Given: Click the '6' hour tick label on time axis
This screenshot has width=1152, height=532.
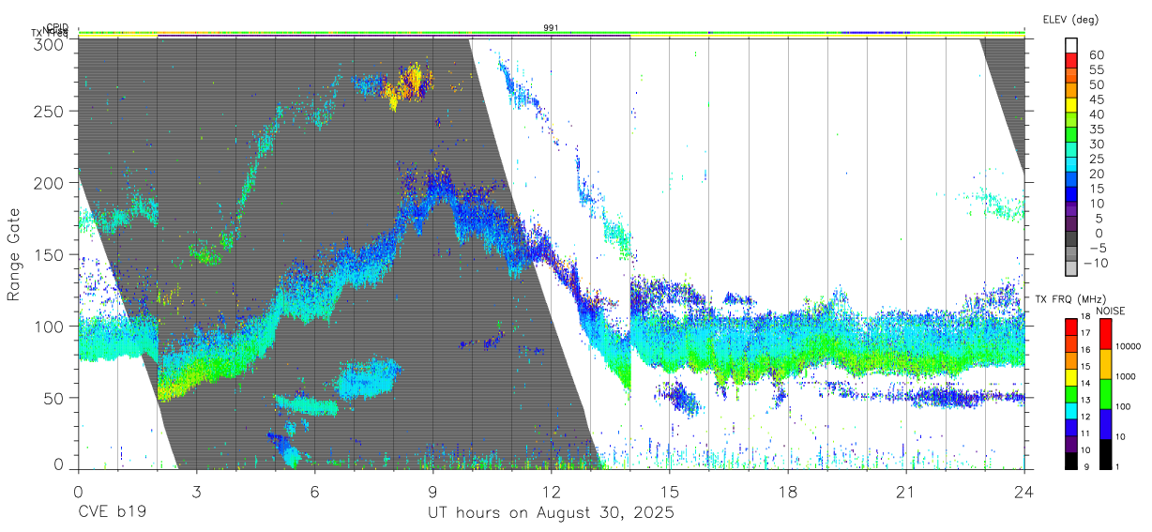Looking at the screenshot, I should [314, 491].
